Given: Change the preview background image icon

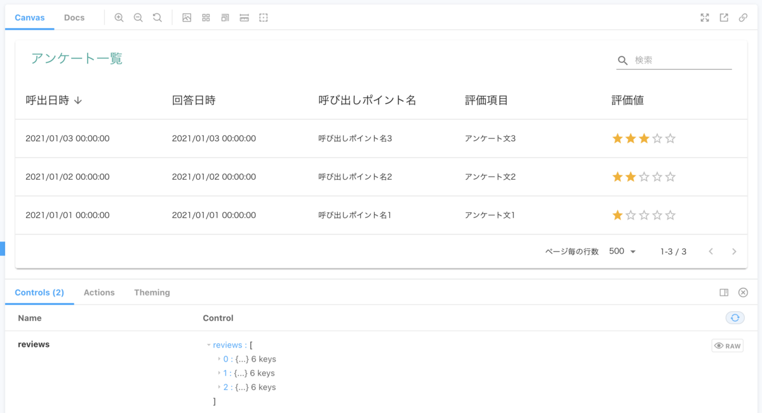Looking at the screenshot, I should [187, 18].
